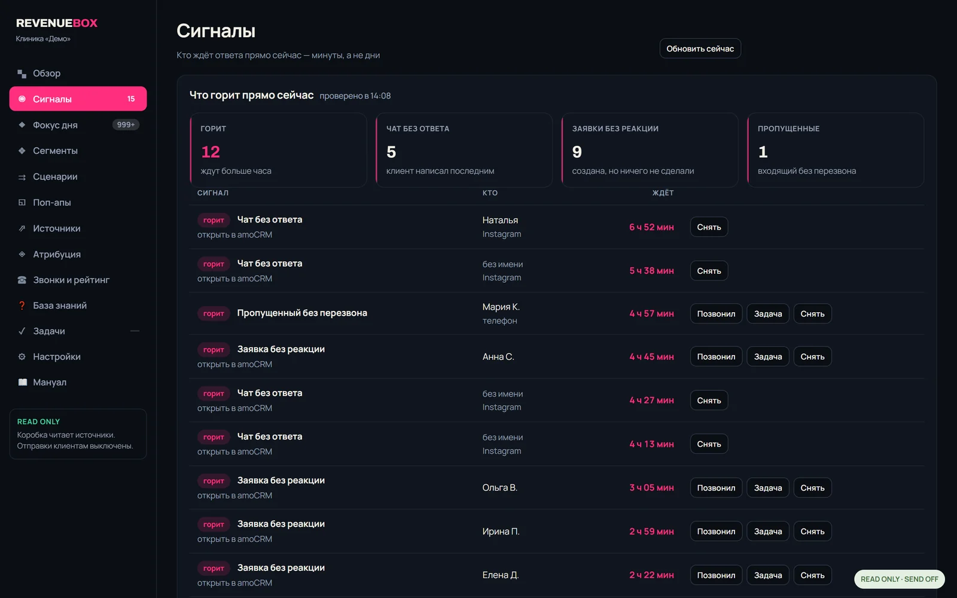Click Задача for Елена Д.
This screenshot has width=957, height=598.
click(768, 575)
